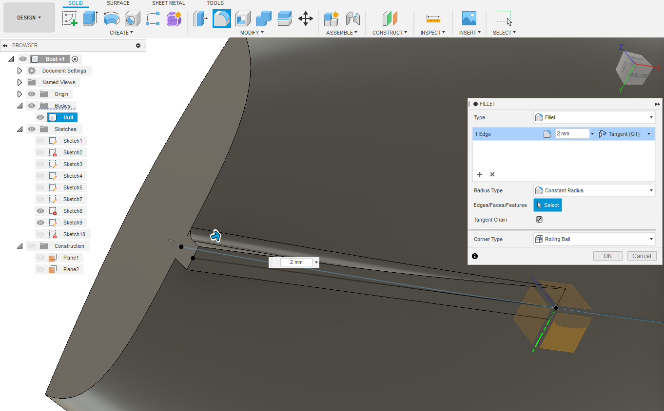This screenshot has height=411, width=664.
Task: Click OK in the Fillet dialog
Action: point(607,256)
